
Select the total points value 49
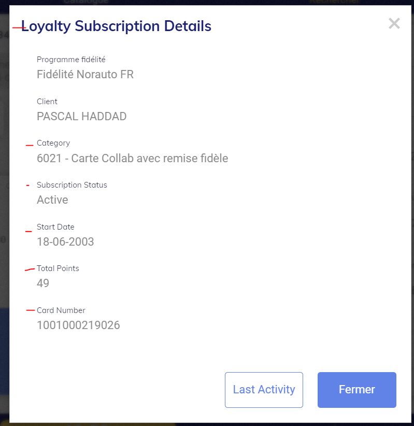[43, 283]
